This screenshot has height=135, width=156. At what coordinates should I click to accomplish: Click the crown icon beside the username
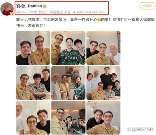pos(45,6)
